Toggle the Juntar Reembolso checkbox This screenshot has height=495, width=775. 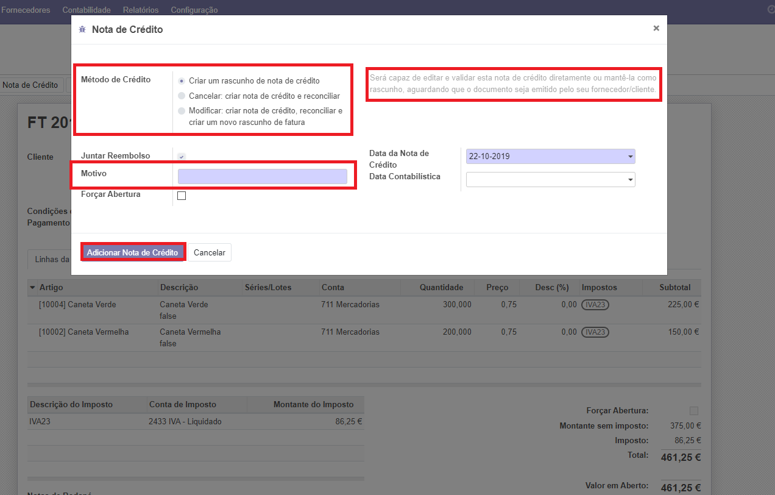pyautogui.click(x=182, y=157)
